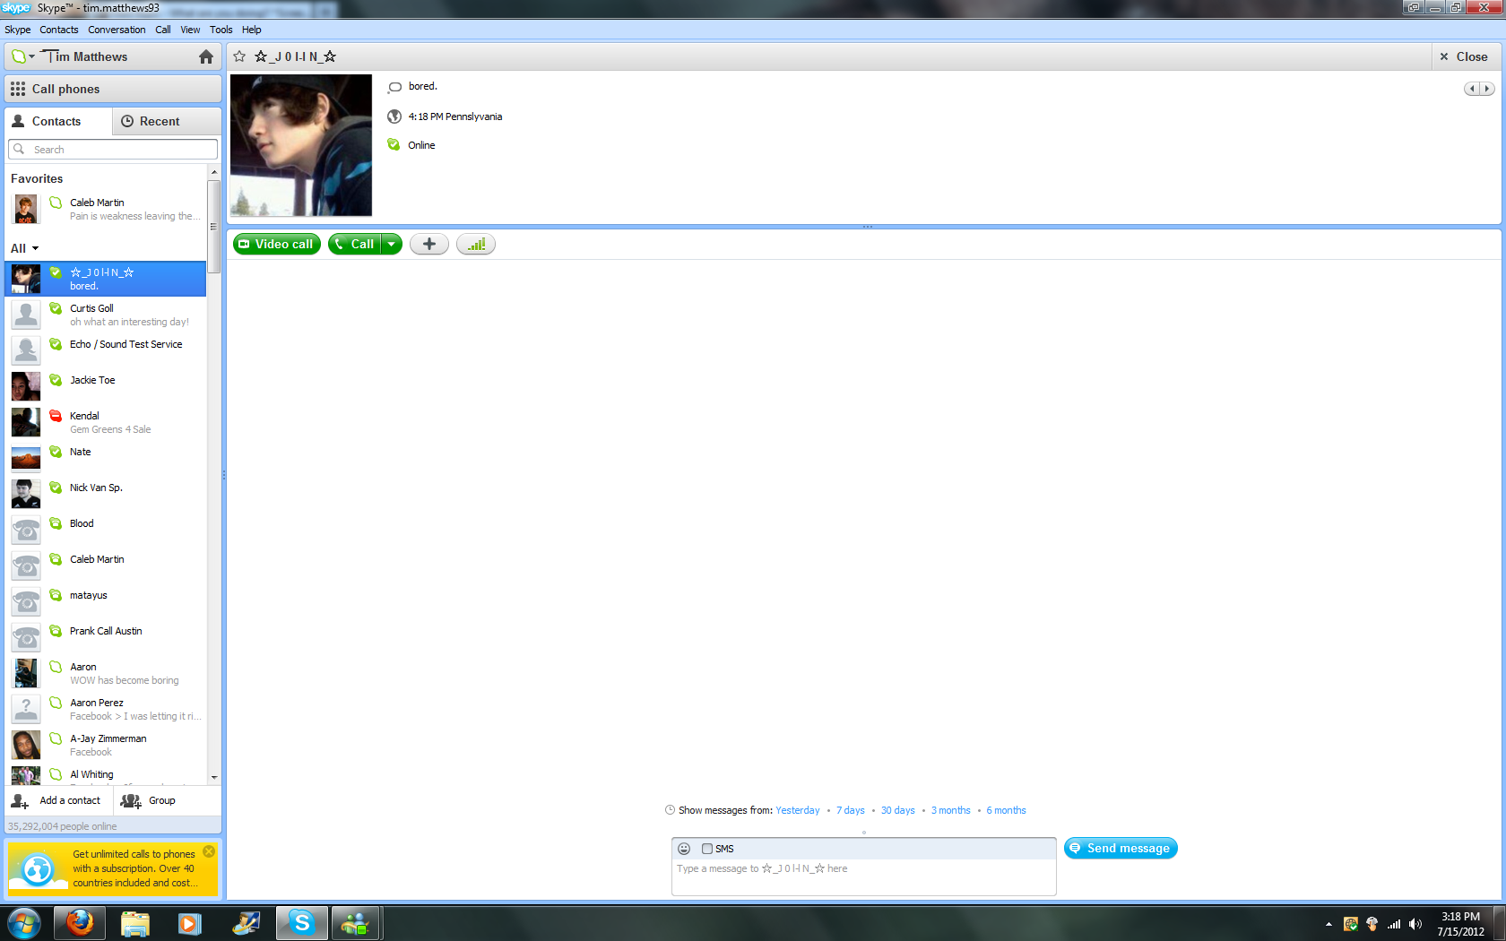Create a new Group conversation
This screenshot has width=1506, height=941.
click(149, 801)
